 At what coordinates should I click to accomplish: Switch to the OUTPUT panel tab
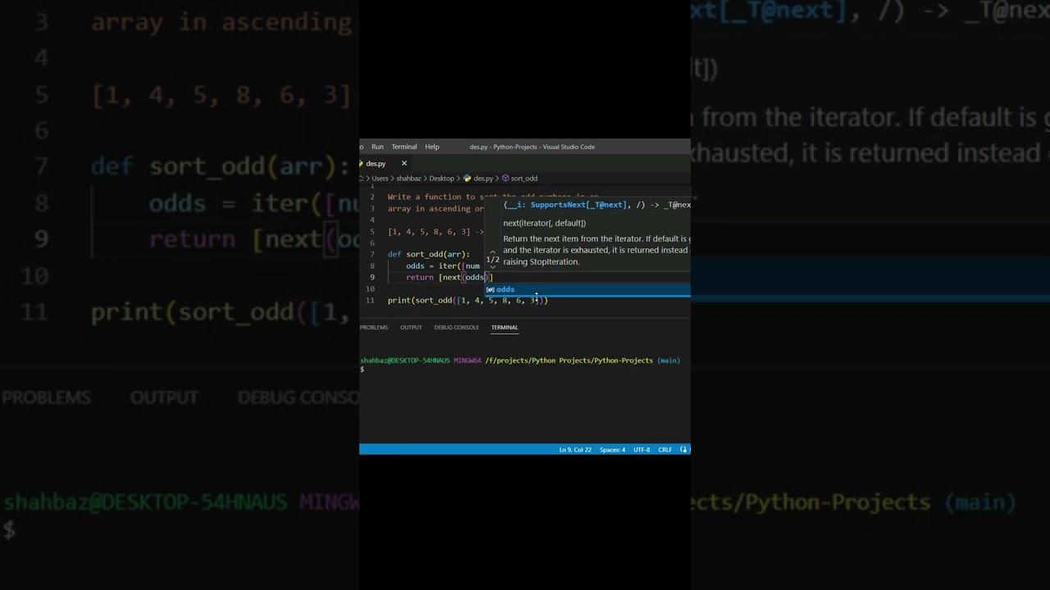point(411,327)
